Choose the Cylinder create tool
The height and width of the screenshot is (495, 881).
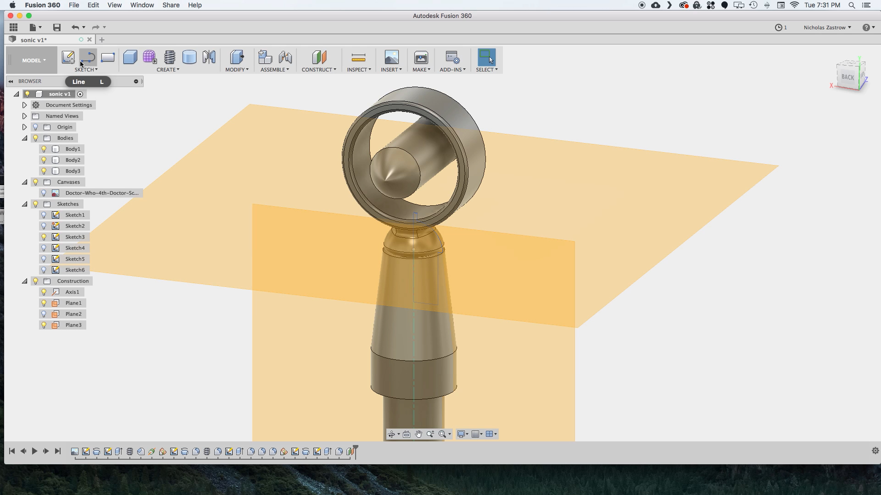pyautogui.click(x=190, y=57)
